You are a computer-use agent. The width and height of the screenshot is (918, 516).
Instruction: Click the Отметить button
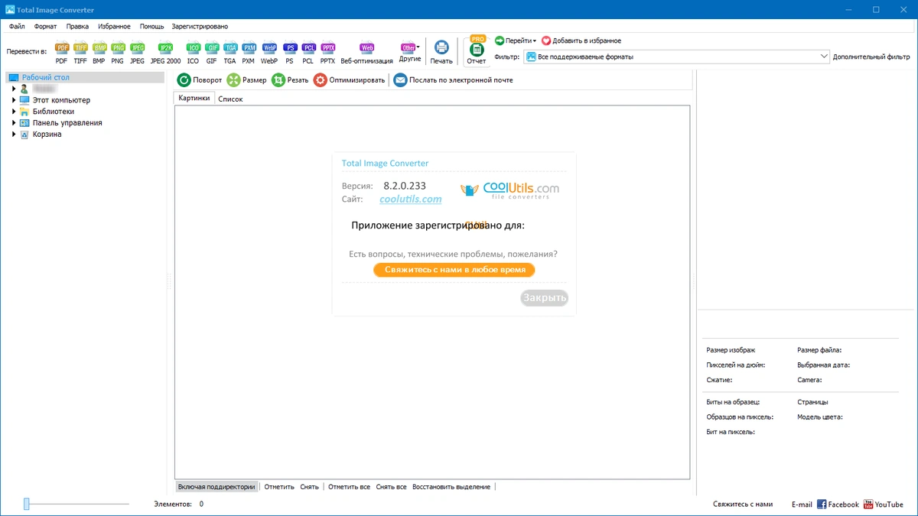point(279,486)
